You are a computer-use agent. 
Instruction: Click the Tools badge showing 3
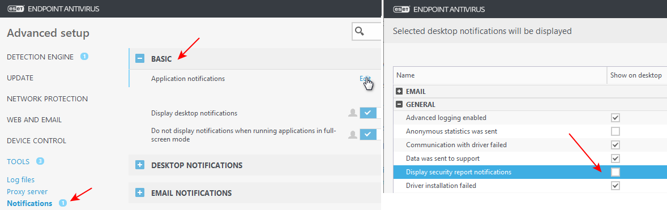point(40,161)
